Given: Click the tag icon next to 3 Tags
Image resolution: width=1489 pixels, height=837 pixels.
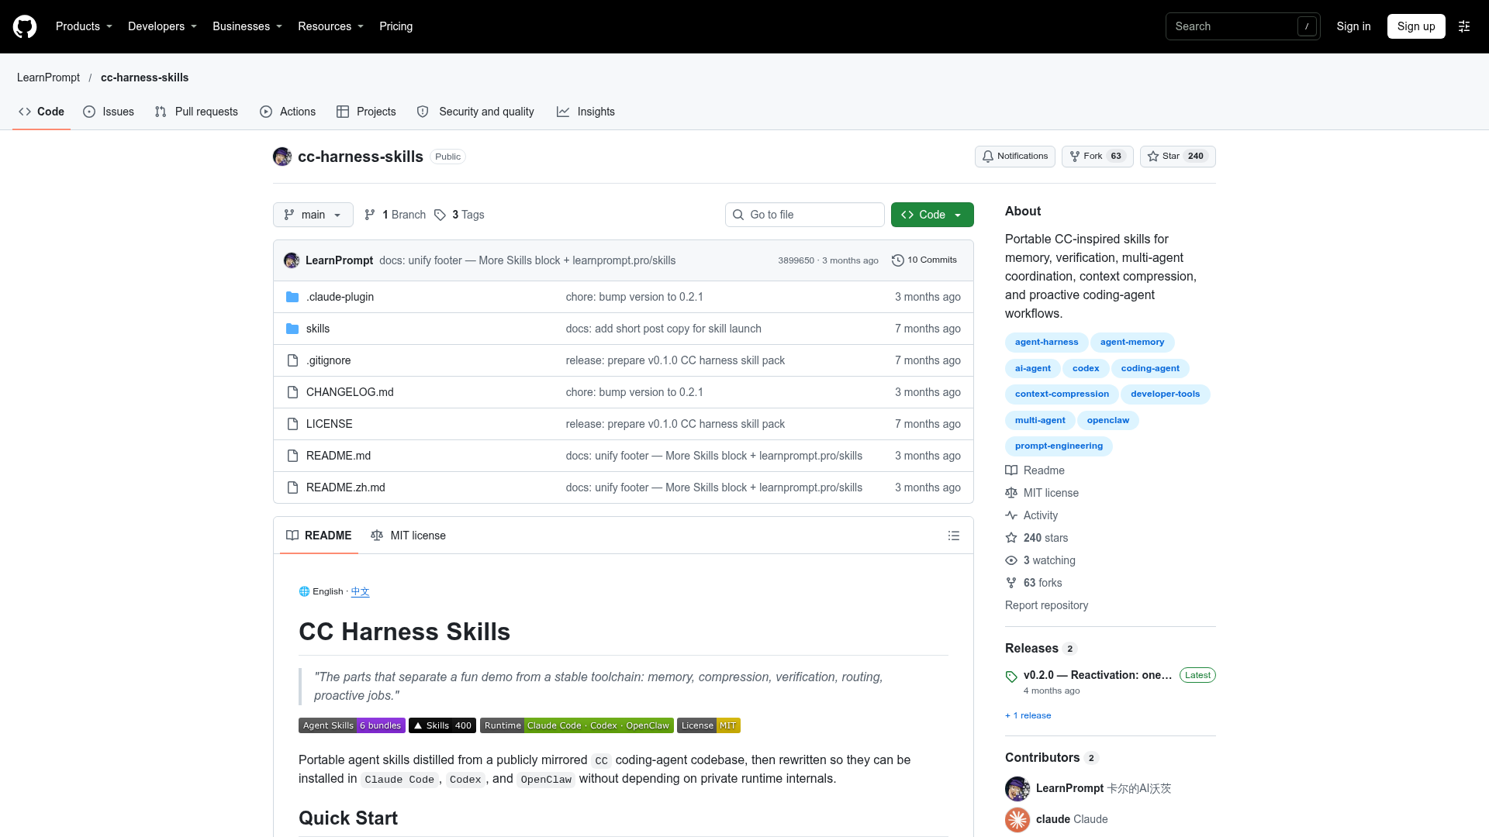Looking at the screenshot, I should (x=440, y=215).
